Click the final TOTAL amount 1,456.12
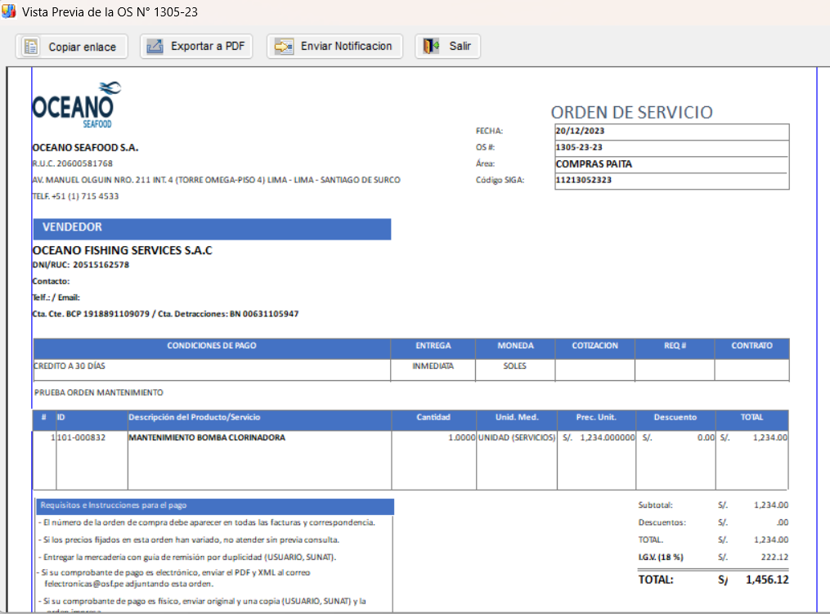This screenshot has width=830, height=614. coord(766,580)
